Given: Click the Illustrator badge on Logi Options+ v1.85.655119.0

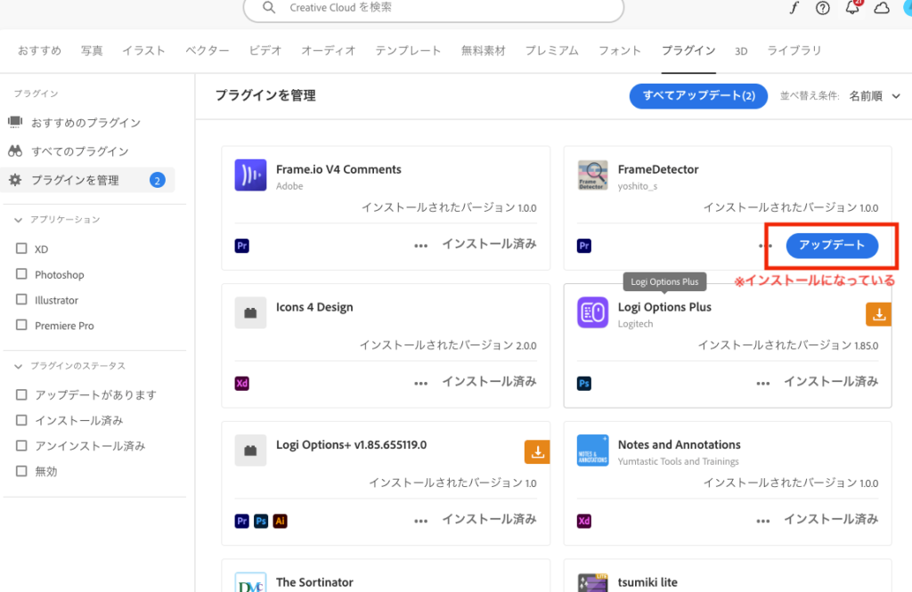Looking at the screenshot, I should click(281, 521).
